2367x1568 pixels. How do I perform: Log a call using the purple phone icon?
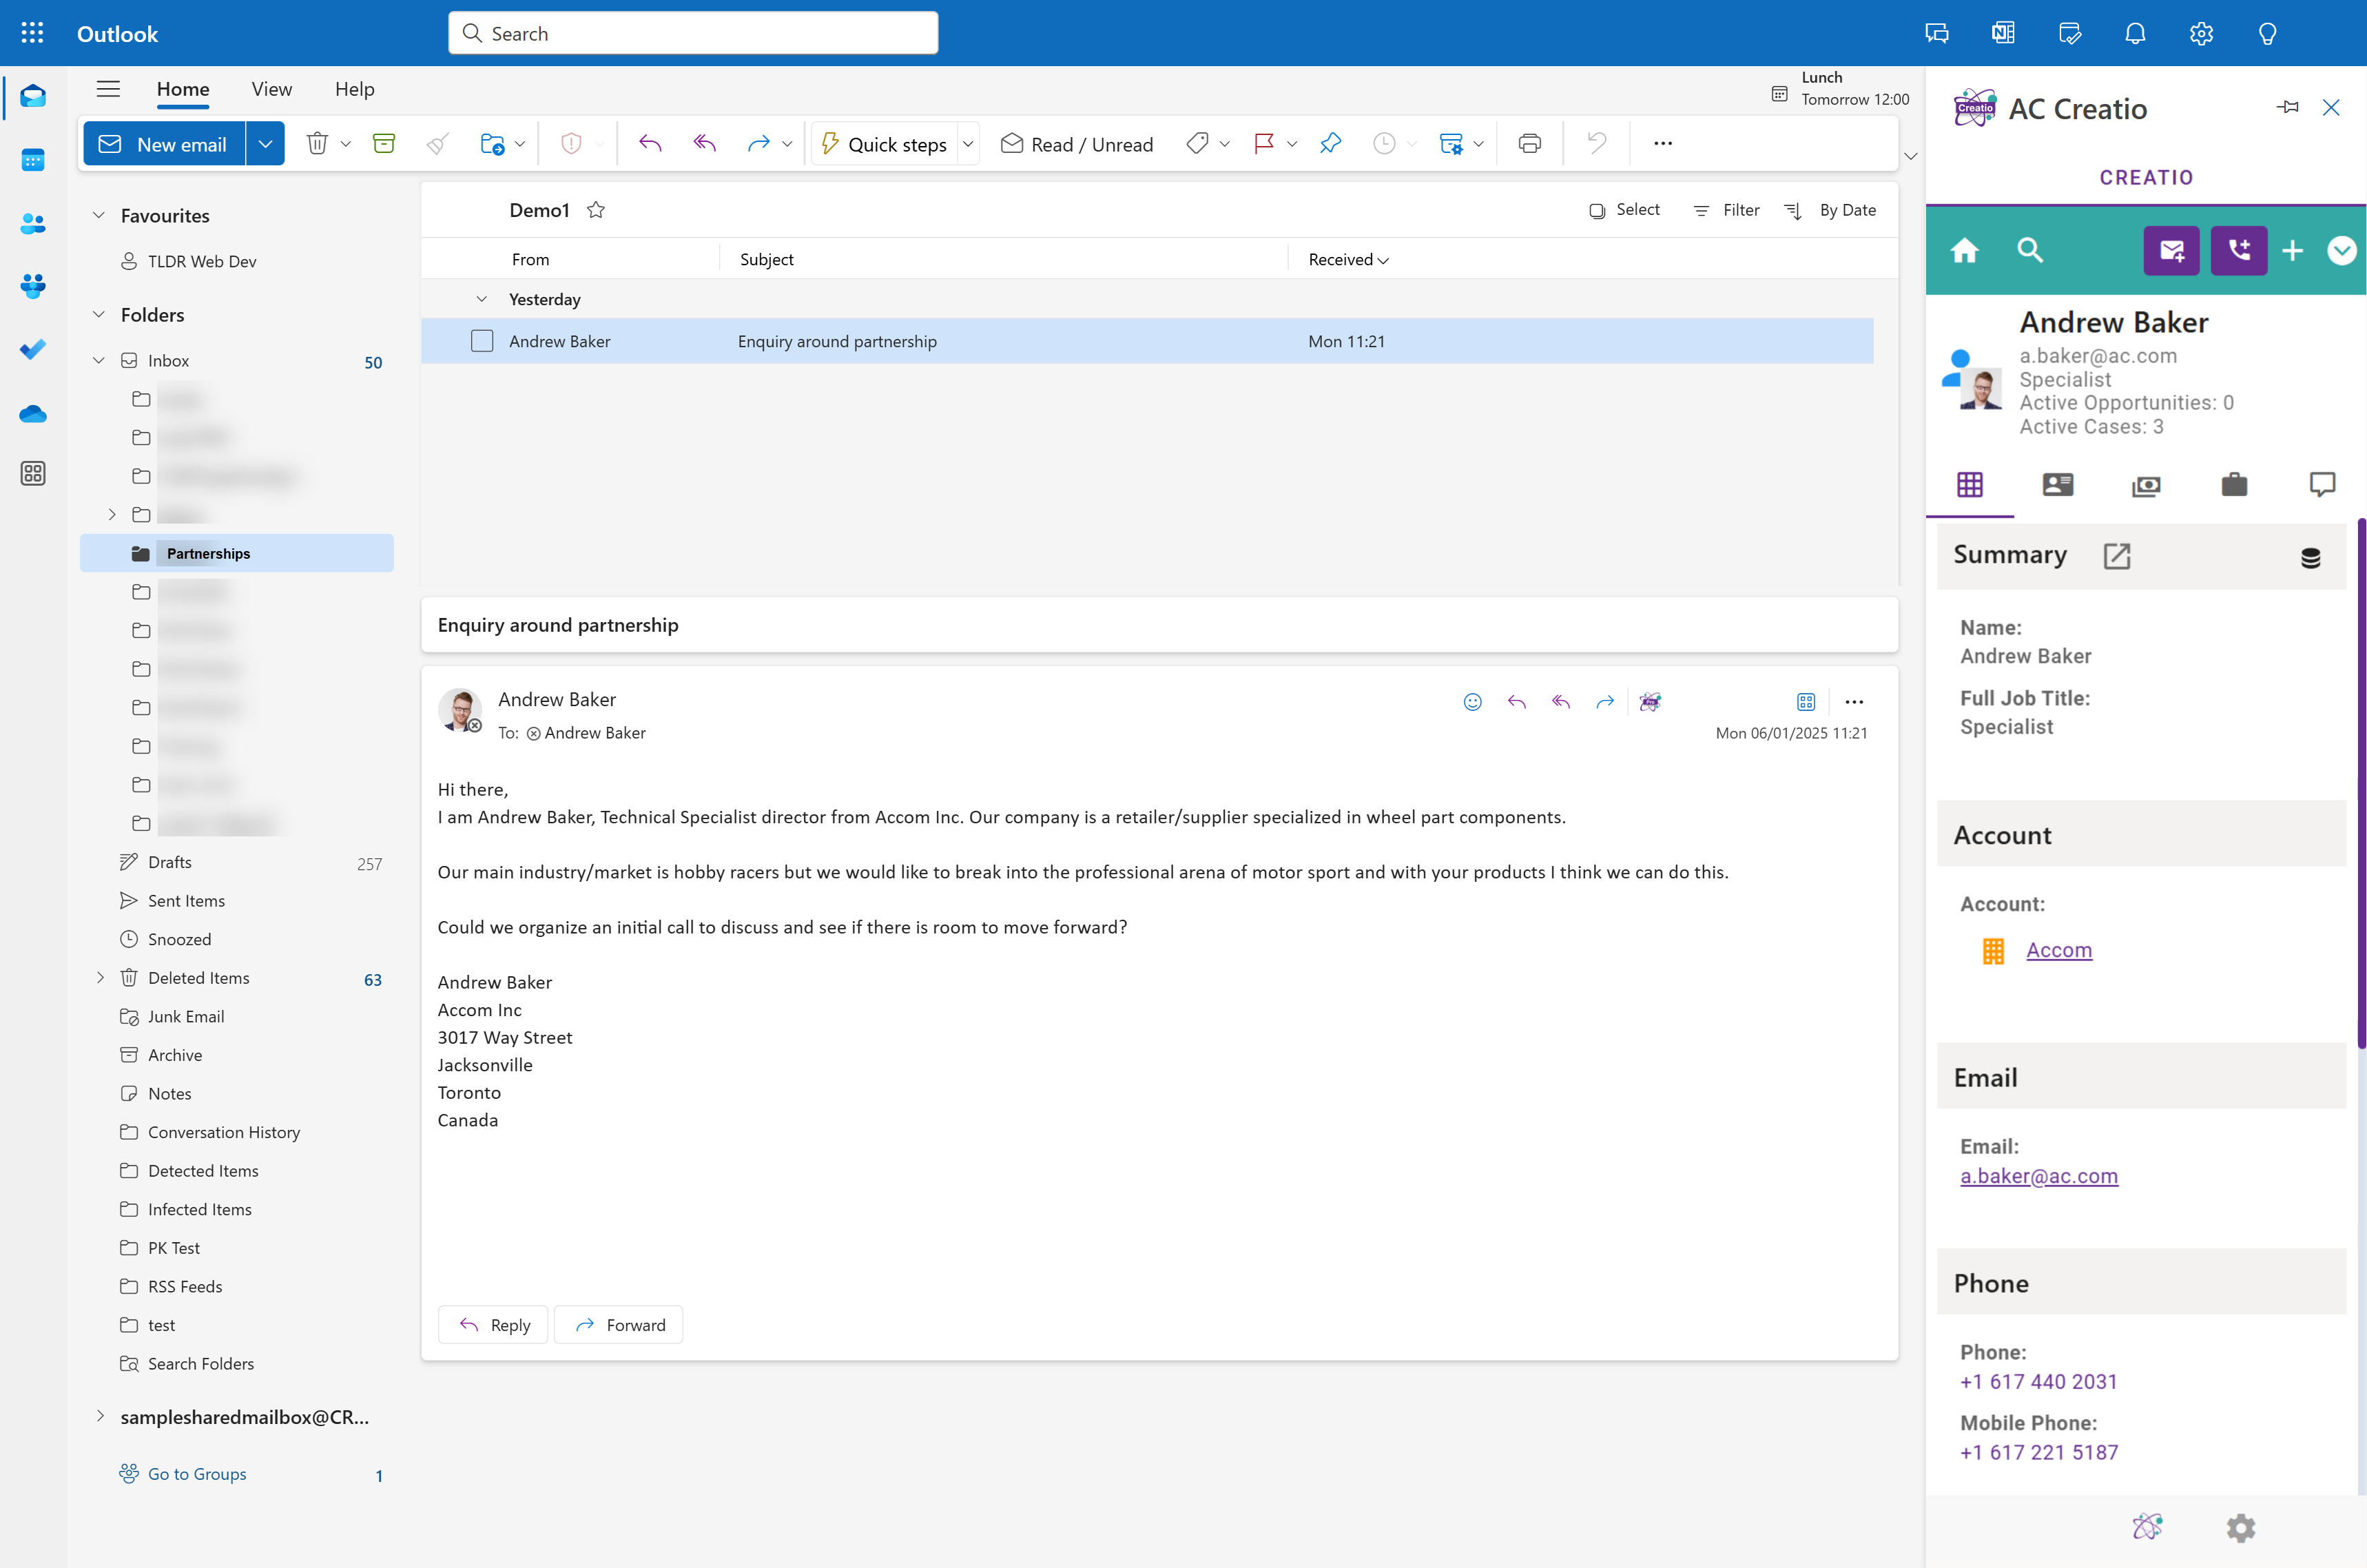2239,250
